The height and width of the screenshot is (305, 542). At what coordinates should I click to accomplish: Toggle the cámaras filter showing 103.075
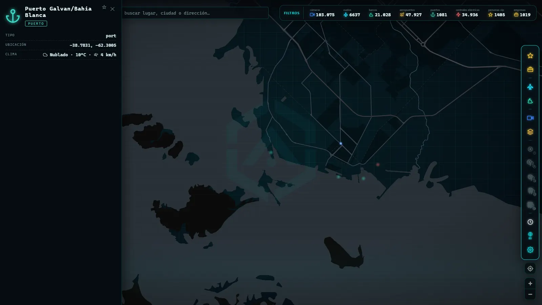322,13
